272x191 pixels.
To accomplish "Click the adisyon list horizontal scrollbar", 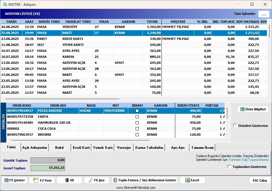I will pyautogui.click(x=63, y=99).
